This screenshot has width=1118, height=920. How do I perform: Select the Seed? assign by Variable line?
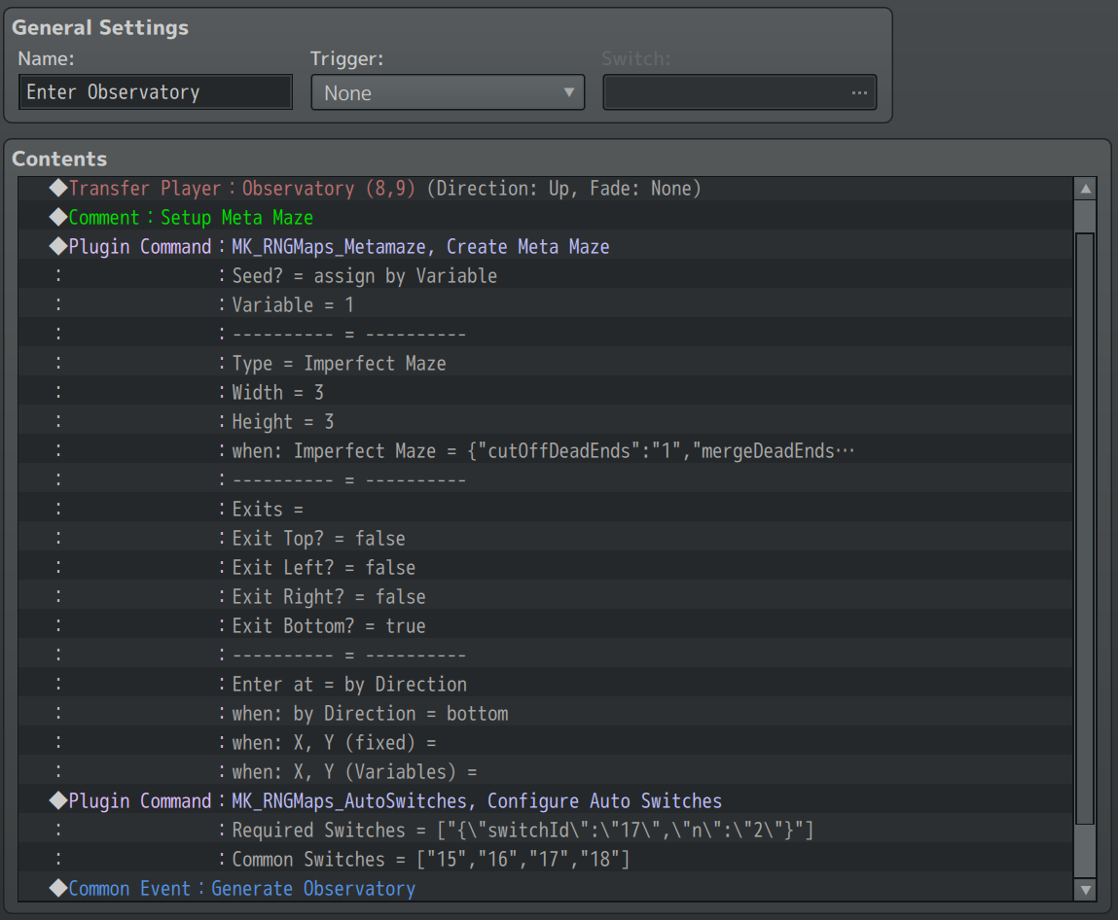[x=364, y=276]
